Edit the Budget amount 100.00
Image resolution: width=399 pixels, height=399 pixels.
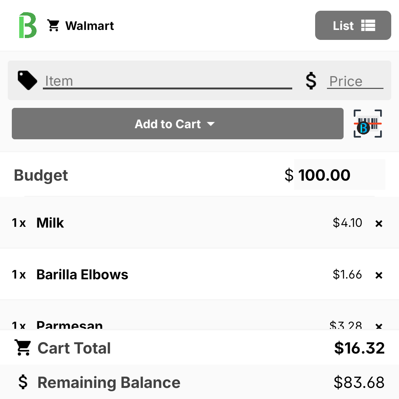click(340, 175)
